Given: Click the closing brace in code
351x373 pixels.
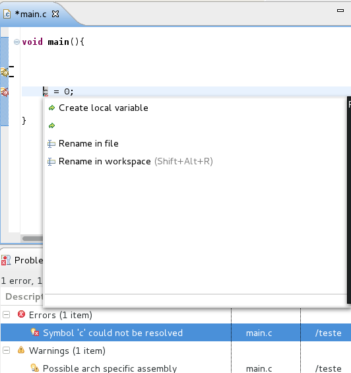Looking at the screenshot, I should click(x=24, y=121).
